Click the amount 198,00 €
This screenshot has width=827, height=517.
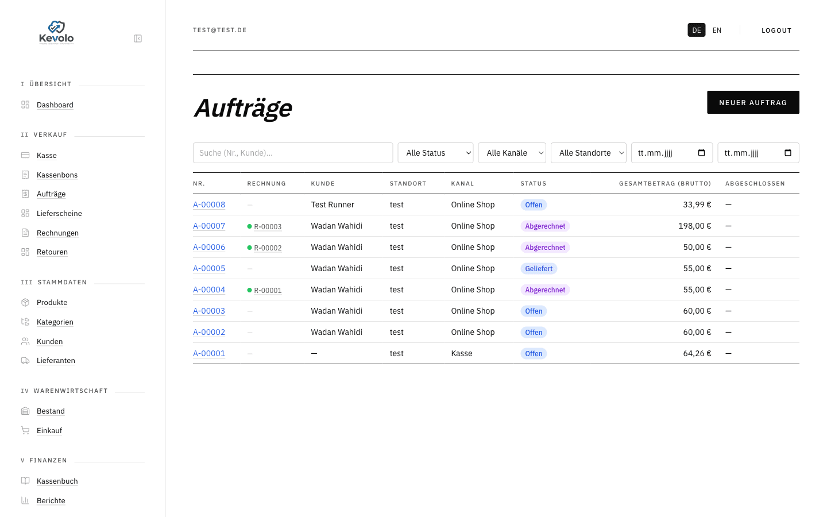click(694, 226)
